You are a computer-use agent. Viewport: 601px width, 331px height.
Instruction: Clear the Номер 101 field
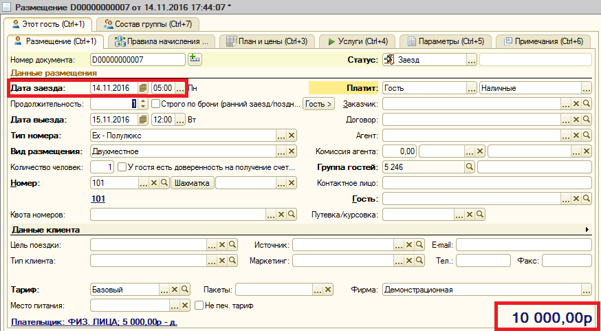coord(154,183)
